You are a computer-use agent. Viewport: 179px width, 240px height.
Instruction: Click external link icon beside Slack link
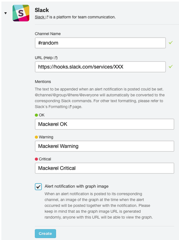click(47, 17)
